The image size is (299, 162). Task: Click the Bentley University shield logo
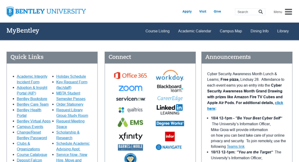[10, 11]
